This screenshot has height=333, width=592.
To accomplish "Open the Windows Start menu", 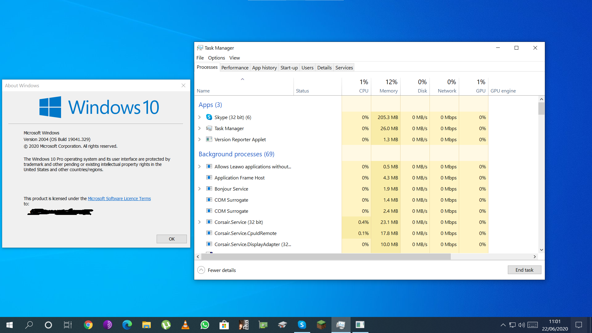I will pos(10,325).
